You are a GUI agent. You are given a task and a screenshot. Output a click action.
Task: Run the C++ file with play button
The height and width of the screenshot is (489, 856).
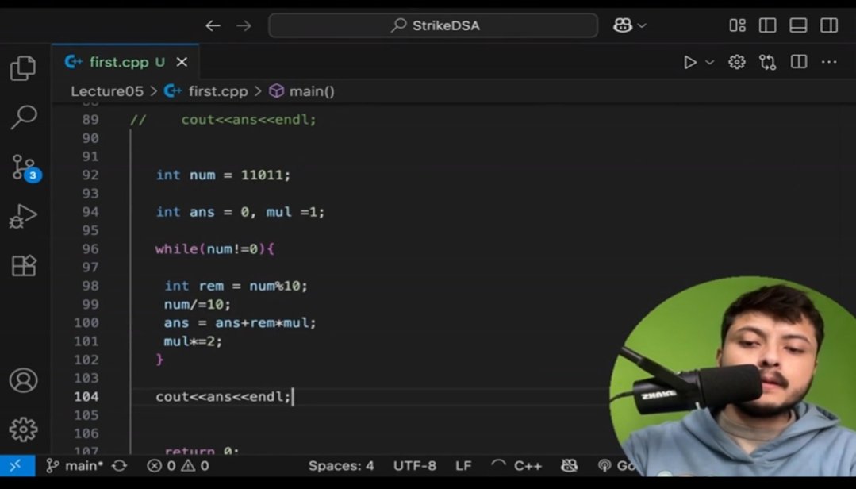[x=690, y=62]
